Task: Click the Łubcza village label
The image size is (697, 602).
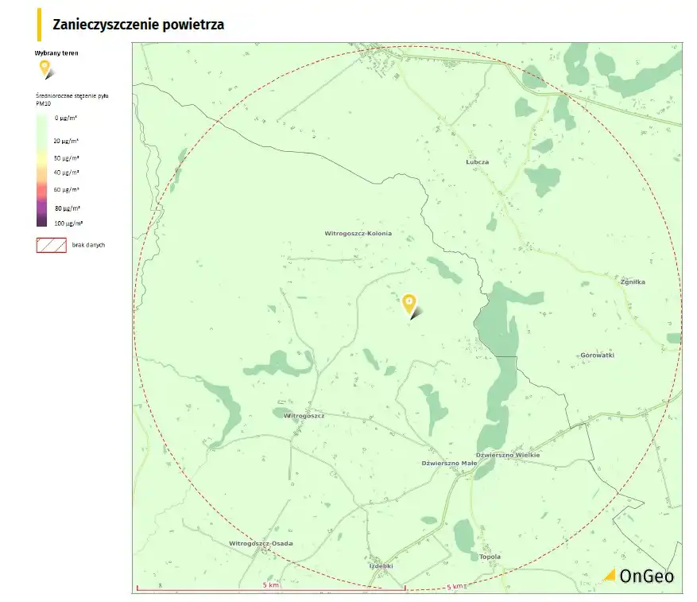Action: click(x=477, y=161)
